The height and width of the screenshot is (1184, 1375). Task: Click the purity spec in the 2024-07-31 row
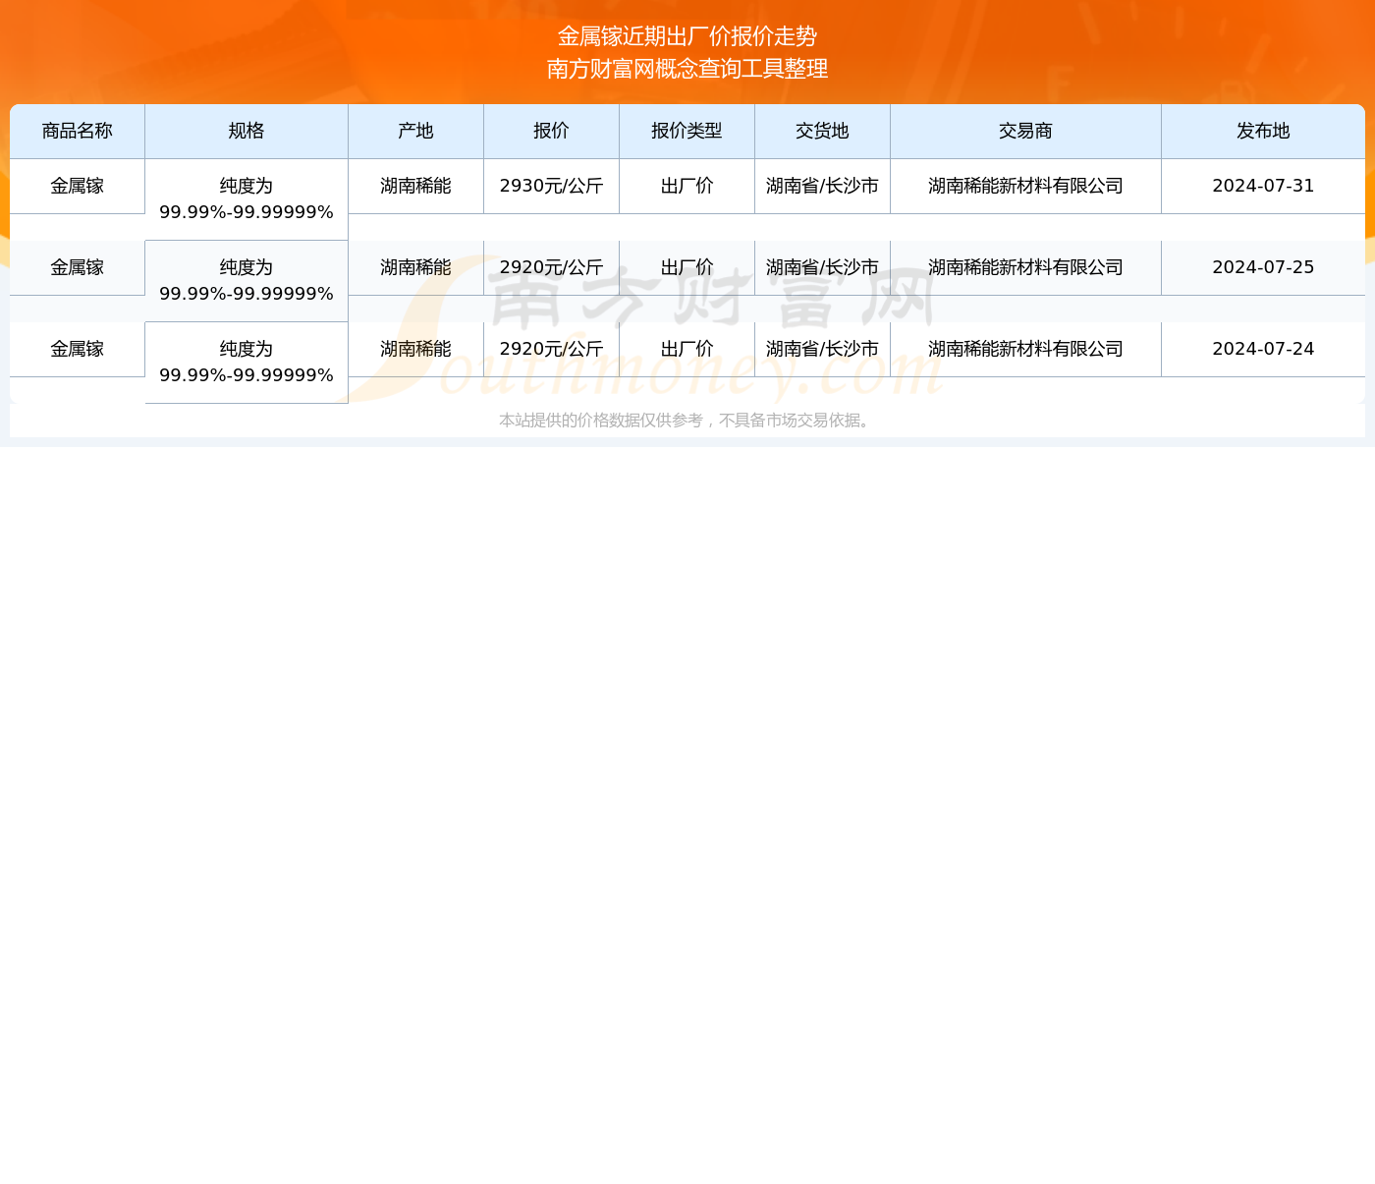click(247, 199)
